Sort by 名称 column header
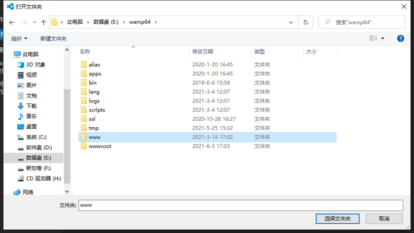This screenshot has width=414, height=233. [x=85, y=52]
